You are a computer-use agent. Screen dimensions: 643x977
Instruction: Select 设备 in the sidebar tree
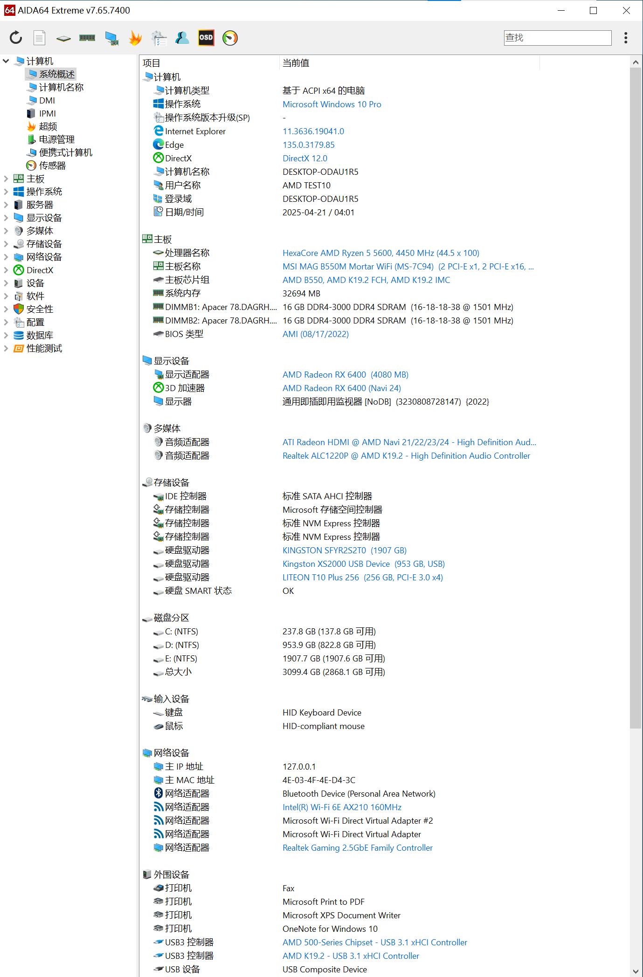click(35, 283)
